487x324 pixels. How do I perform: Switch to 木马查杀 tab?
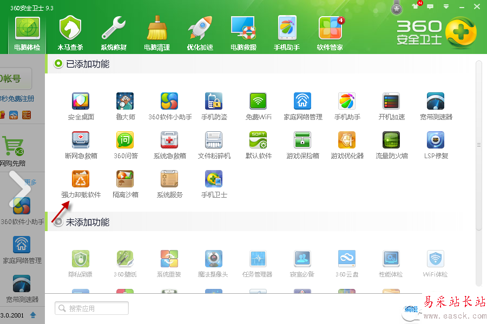click(x=70, y=34)
